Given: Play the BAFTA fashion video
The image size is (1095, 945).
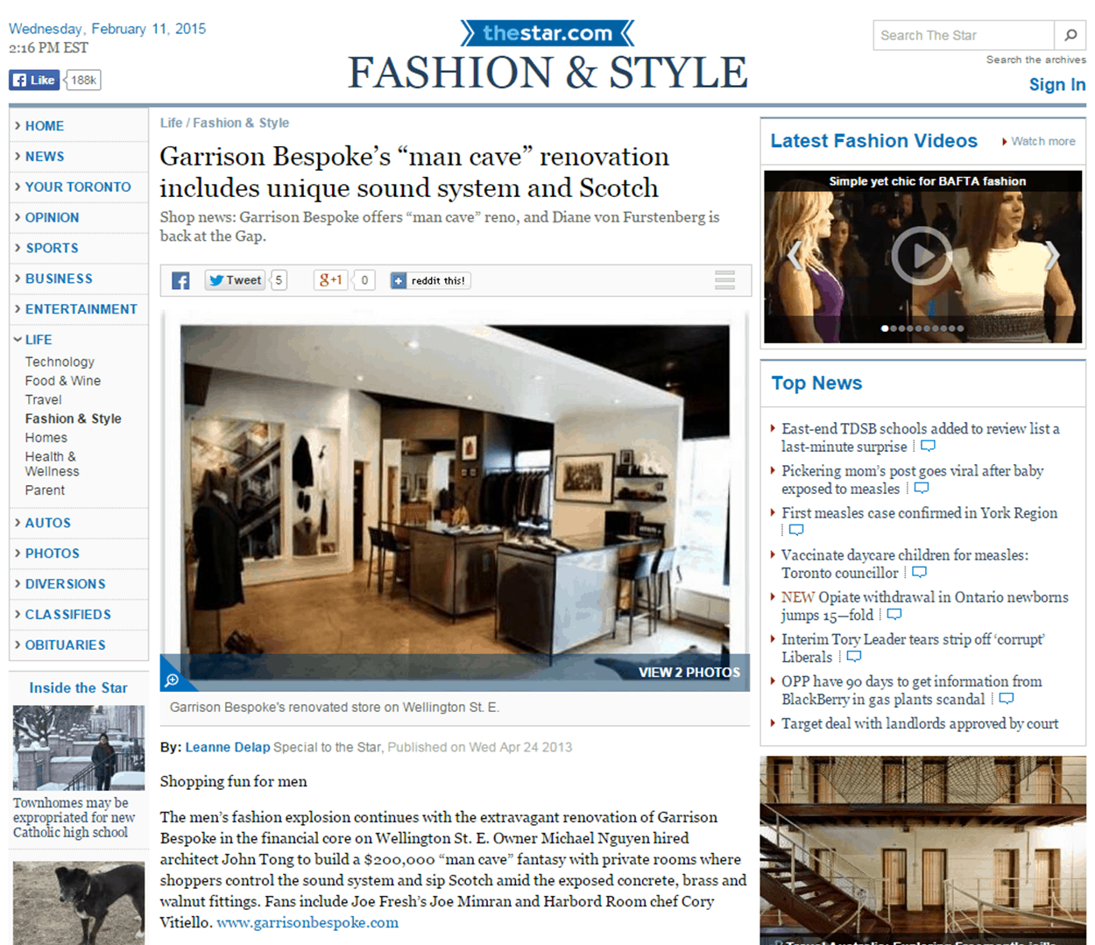Looking at the screenshot, I should [922, 256].
